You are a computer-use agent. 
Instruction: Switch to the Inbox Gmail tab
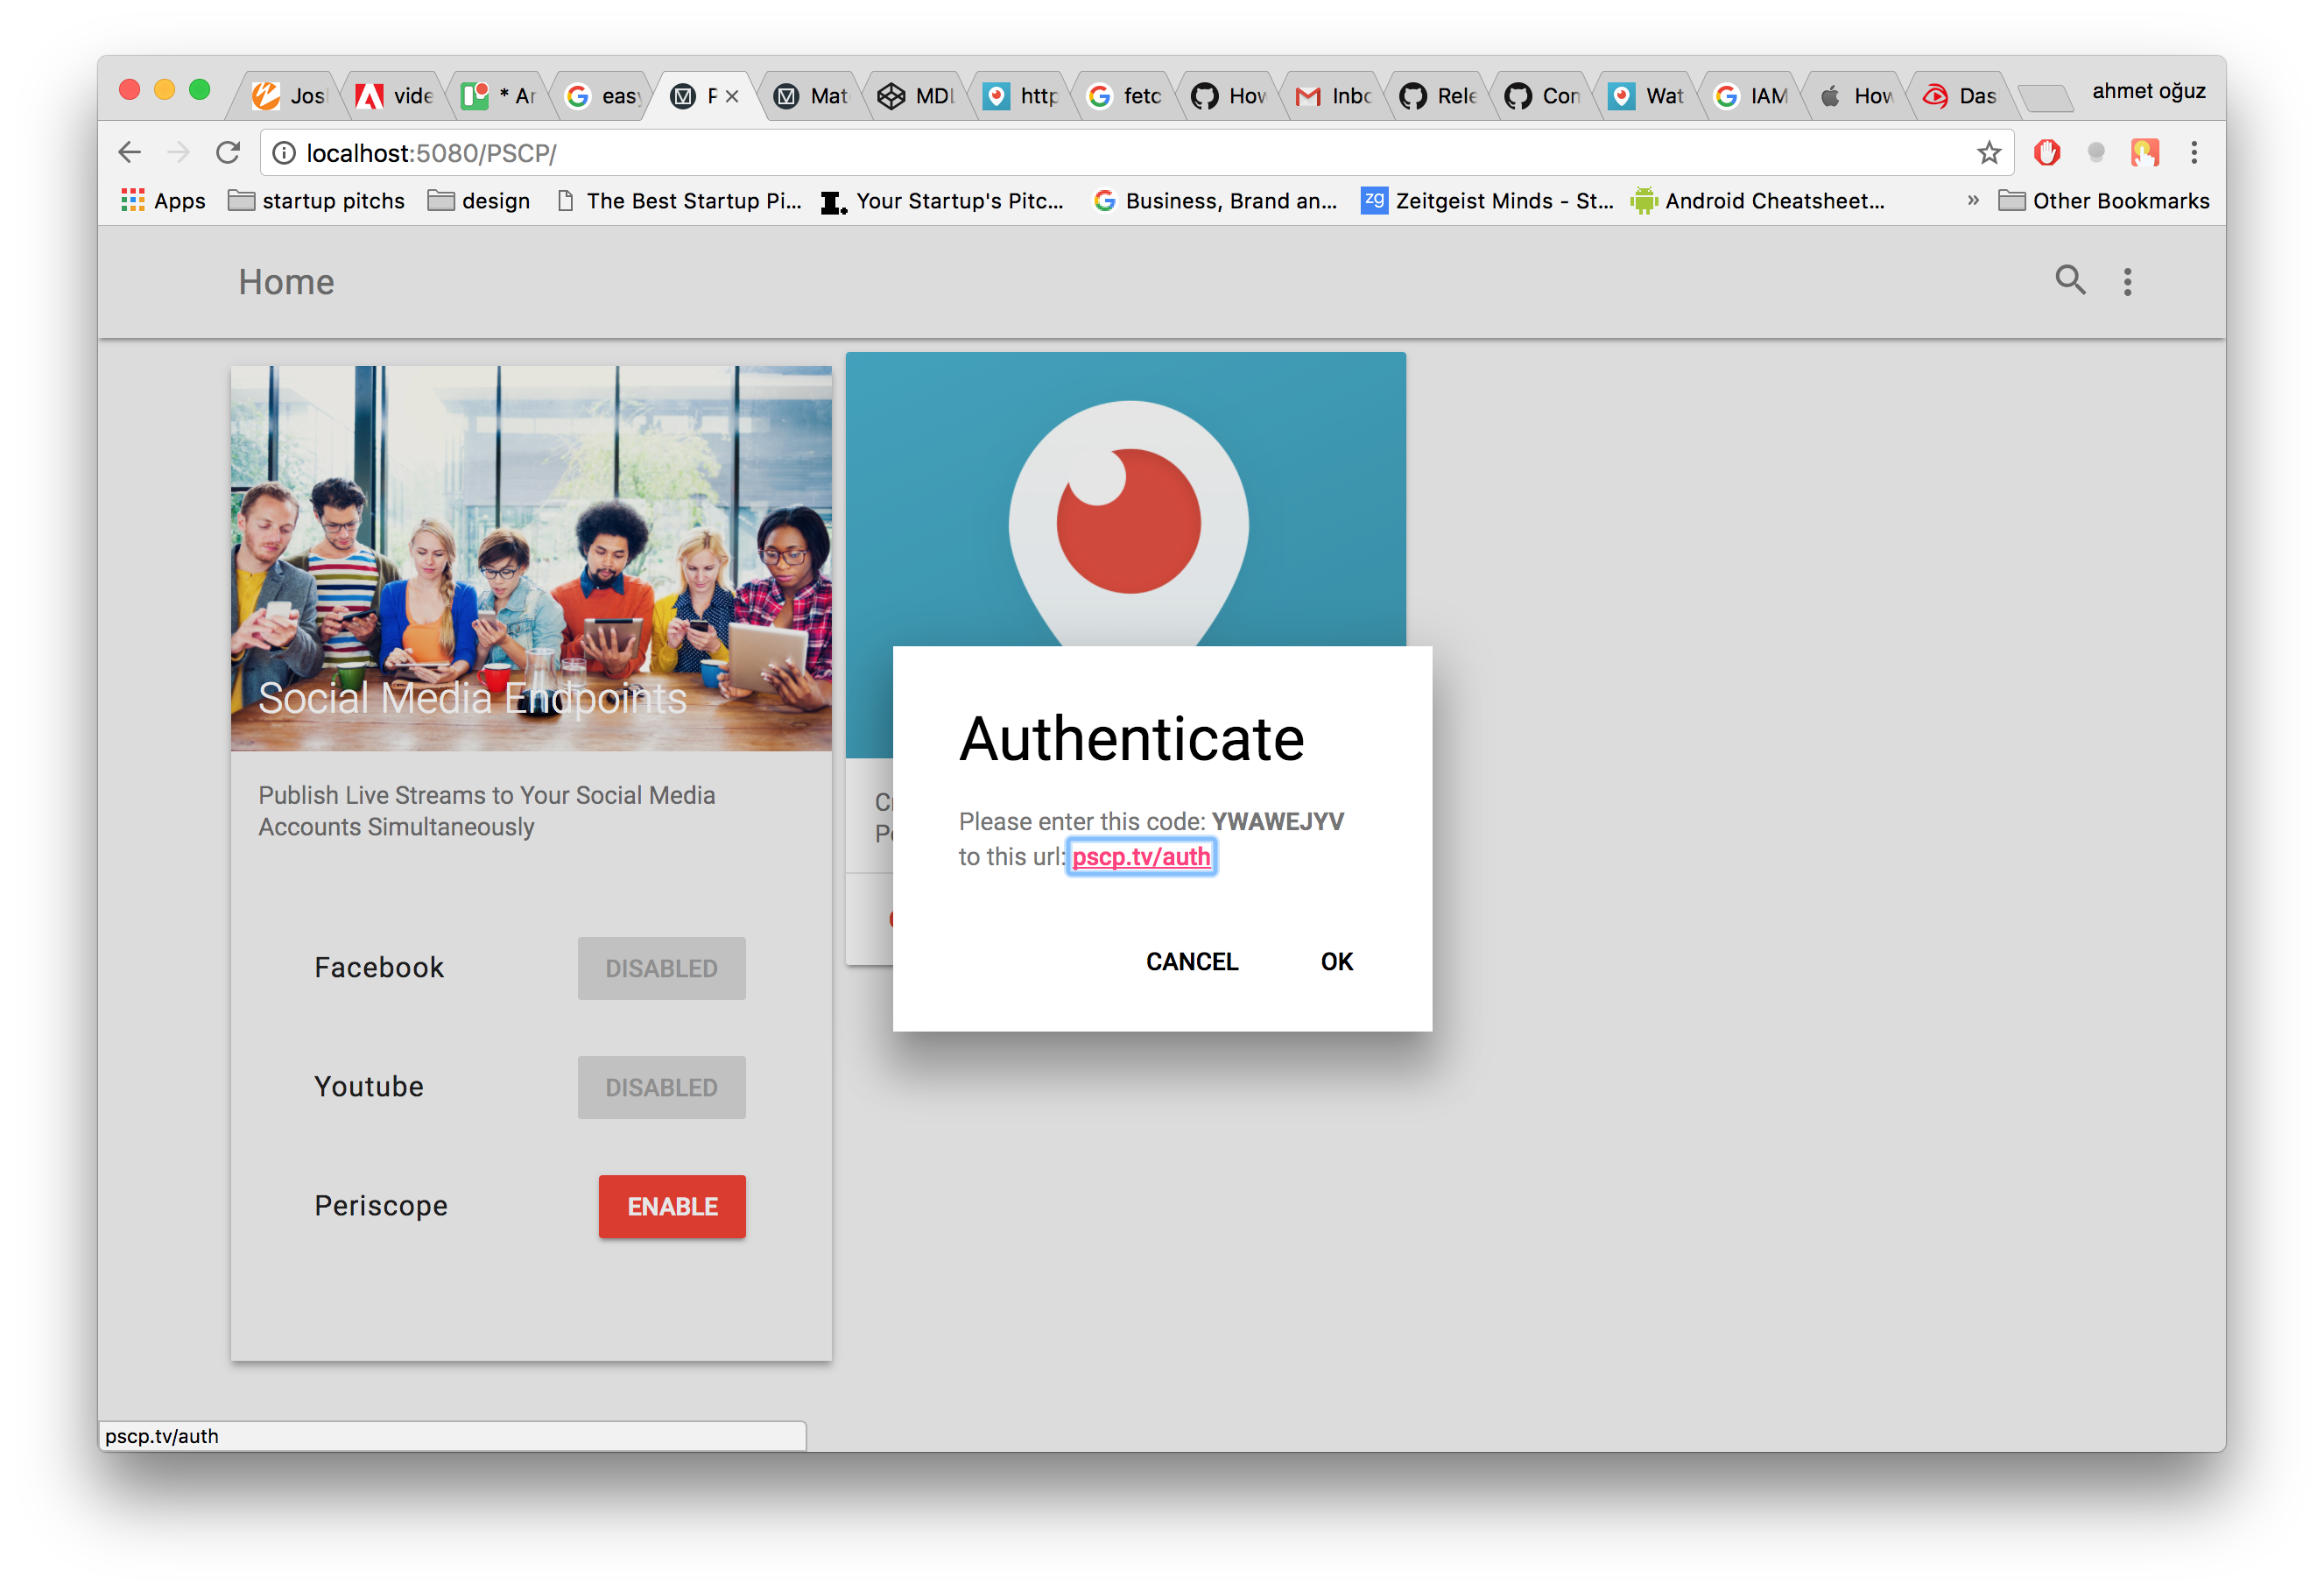(x=1334, y=96)
